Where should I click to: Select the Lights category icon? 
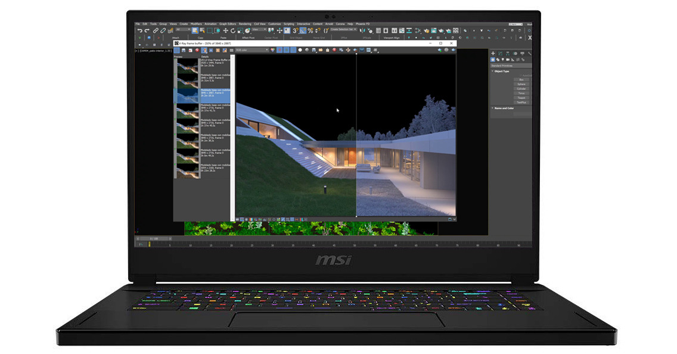click(x=502, y=60)
